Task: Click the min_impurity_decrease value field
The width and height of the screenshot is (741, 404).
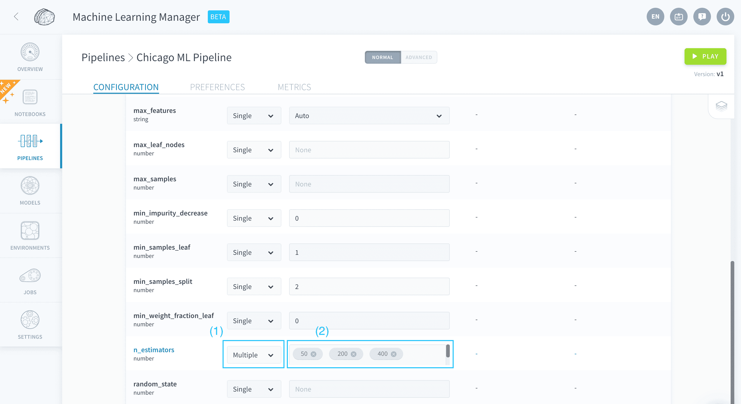Action: 369,218
